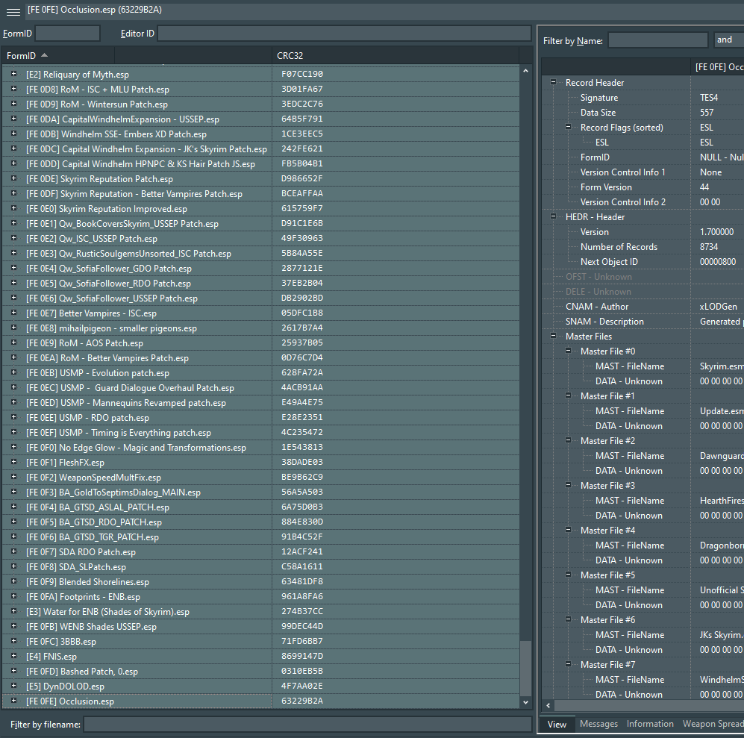Viewport: 744px width, 738px height.
Task: Open the Weapon Spreadsheet tab
Action: [712, 724]
